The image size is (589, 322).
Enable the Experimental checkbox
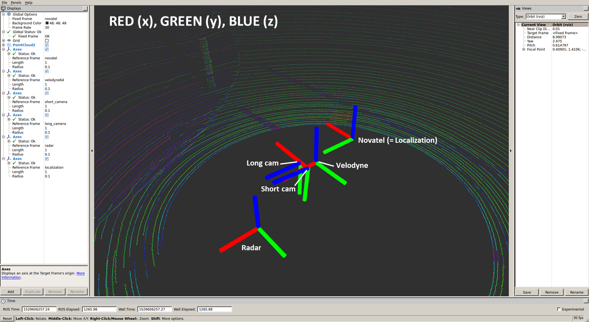pos(559,309)
